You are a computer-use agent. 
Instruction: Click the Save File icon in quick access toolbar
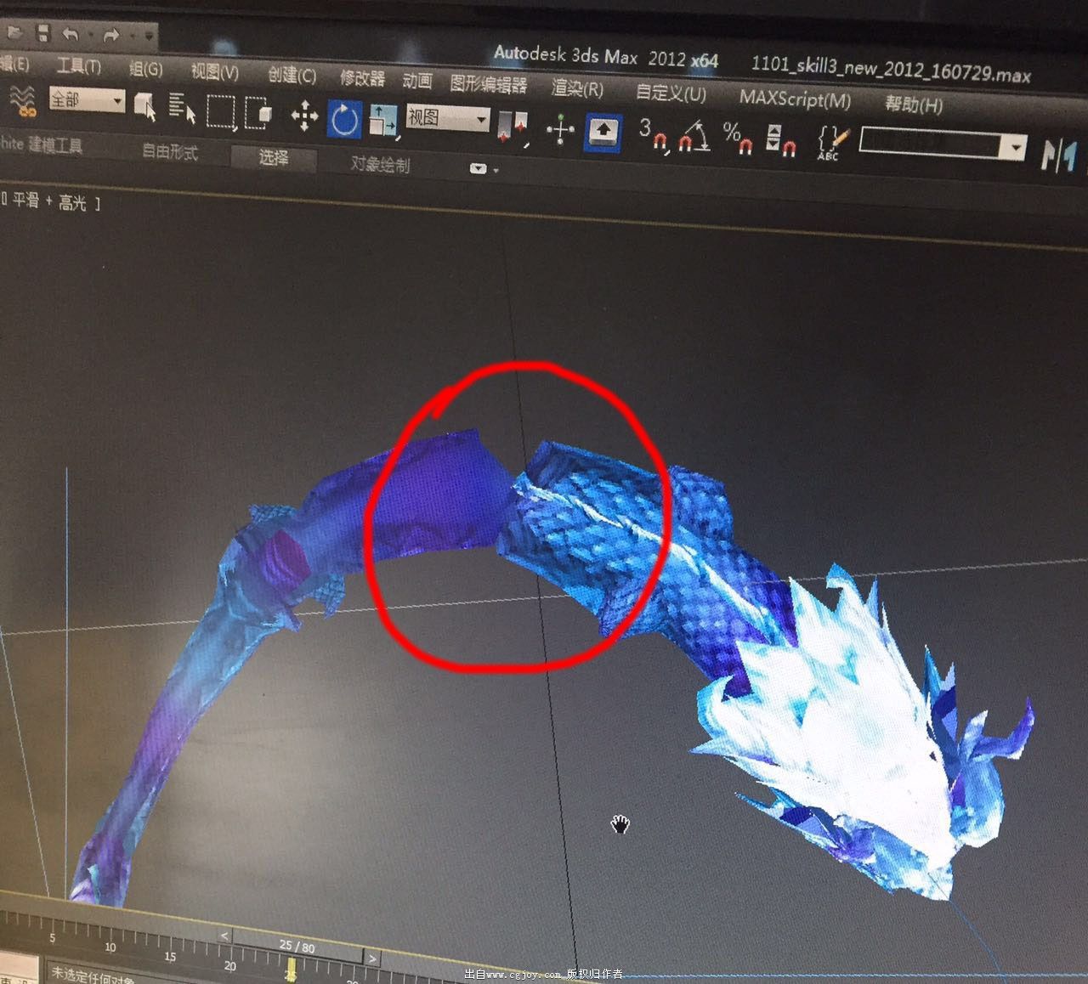42,33
